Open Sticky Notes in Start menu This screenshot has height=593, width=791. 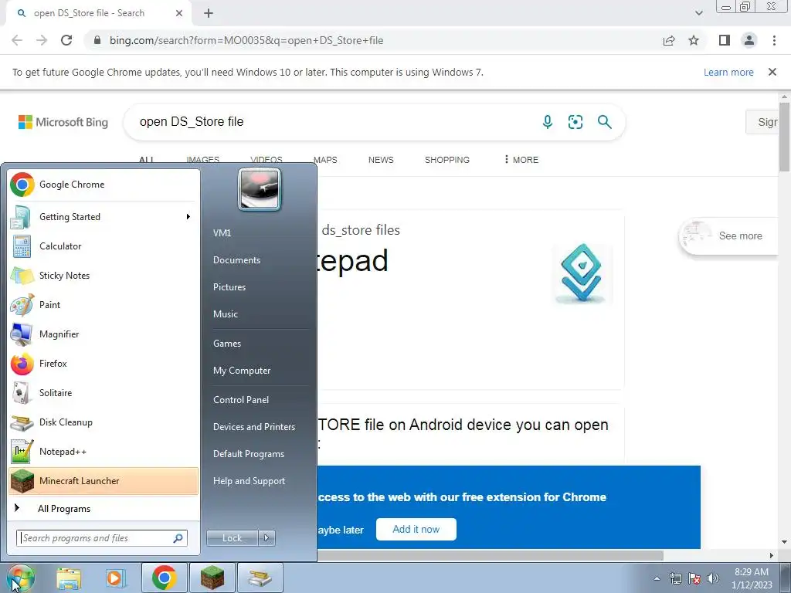104,276
